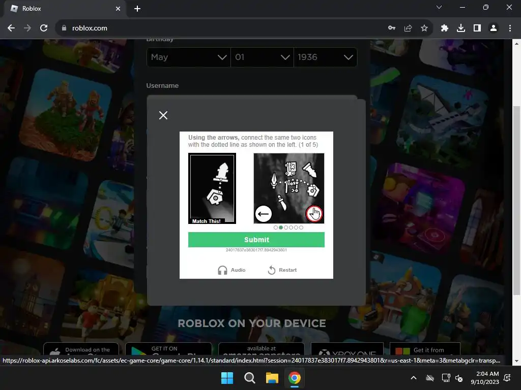The height and width of the screenshot is (390, 521).
Task: Open the notifications bell in the tray
Action: pos(507,378)
